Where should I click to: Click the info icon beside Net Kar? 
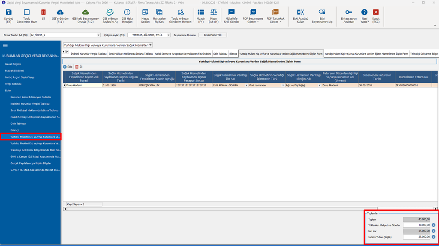click(x=433, y=231)
